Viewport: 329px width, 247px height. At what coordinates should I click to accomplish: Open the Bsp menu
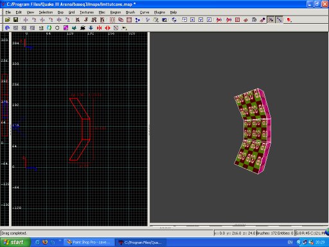60,12
